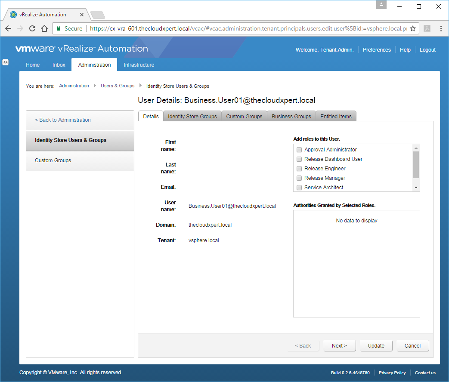The width and height of the screenshot is (449, 382).
Task: Click the PDF extension icon
Action: [x=427, y=28]
